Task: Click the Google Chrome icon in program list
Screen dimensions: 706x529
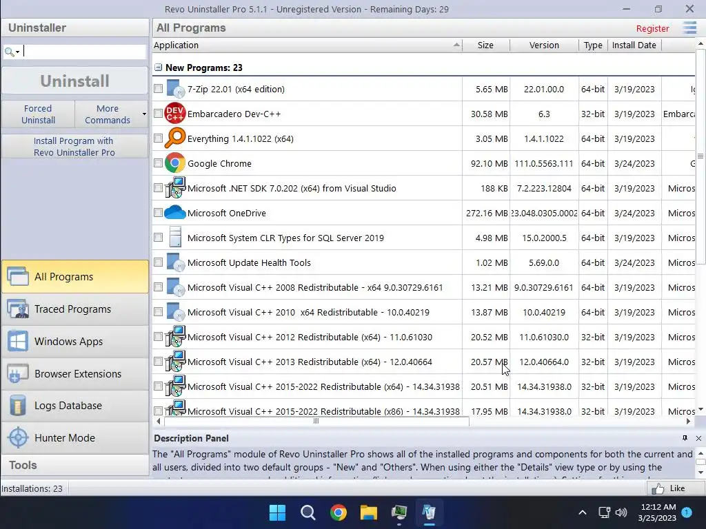Action: [174, 163]
